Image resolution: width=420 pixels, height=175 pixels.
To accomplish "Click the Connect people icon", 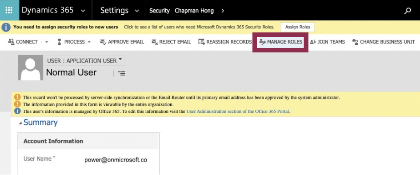I will [11, 42].
